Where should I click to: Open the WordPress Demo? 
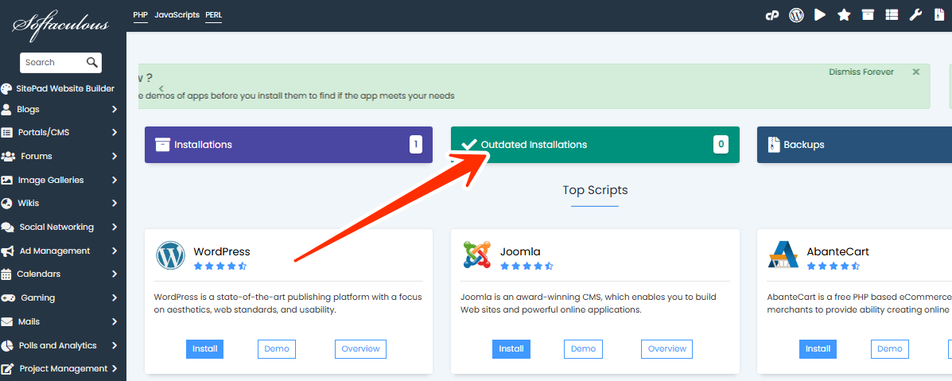[x=277, y=349]
